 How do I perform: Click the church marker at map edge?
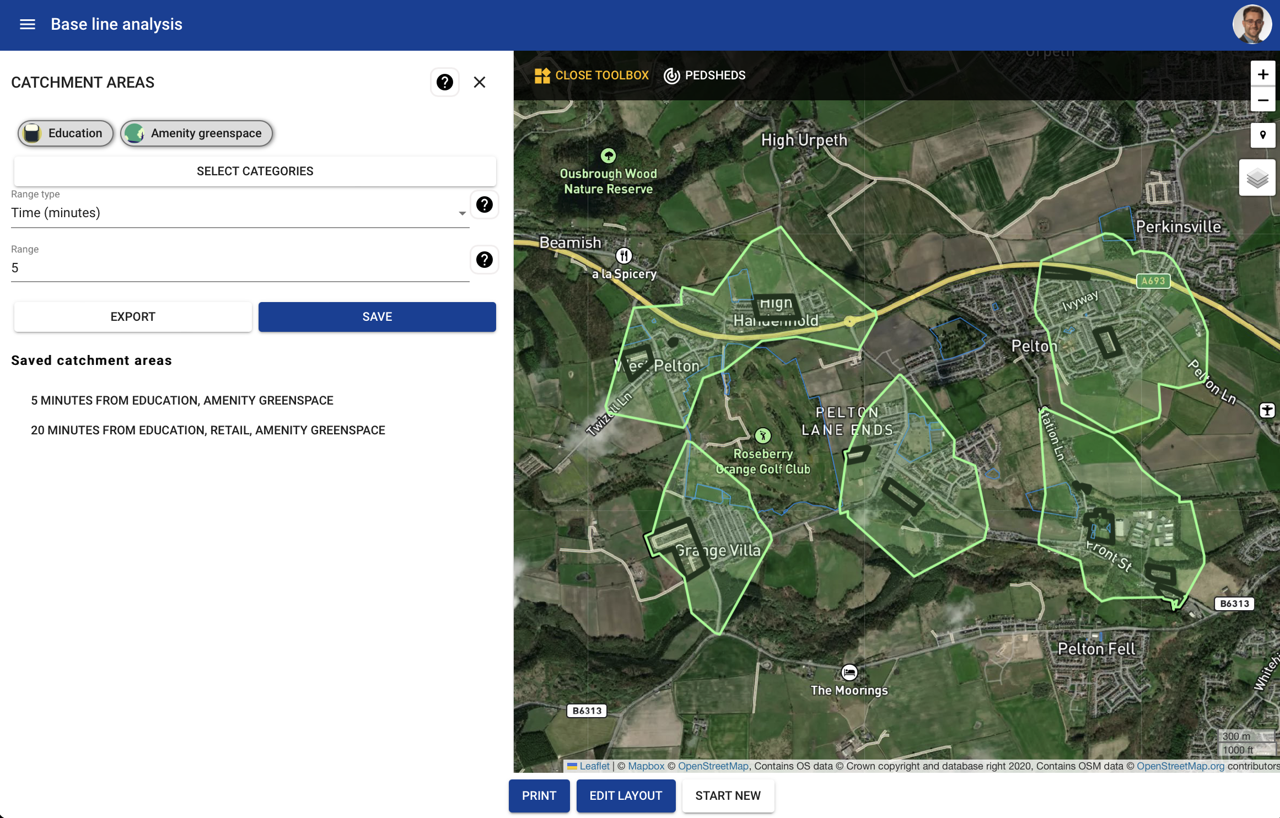click(x=1267, y=411)
